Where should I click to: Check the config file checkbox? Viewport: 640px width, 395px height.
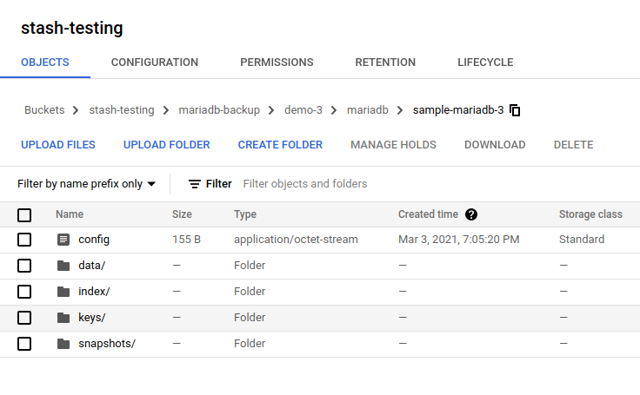24,240
